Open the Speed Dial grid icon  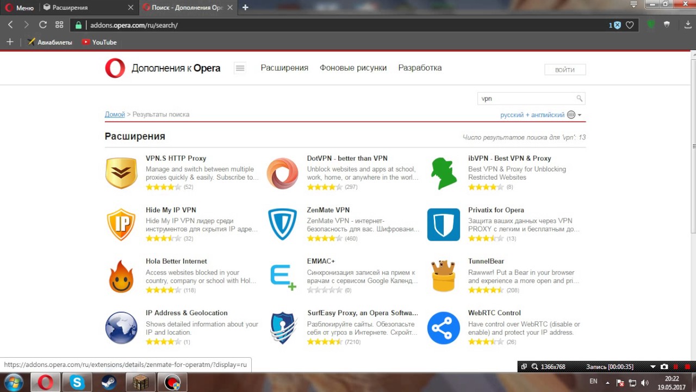pos(59,25)
